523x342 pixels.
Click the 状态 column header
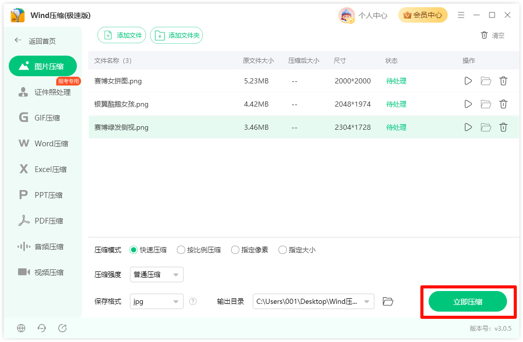pos(391,61)
